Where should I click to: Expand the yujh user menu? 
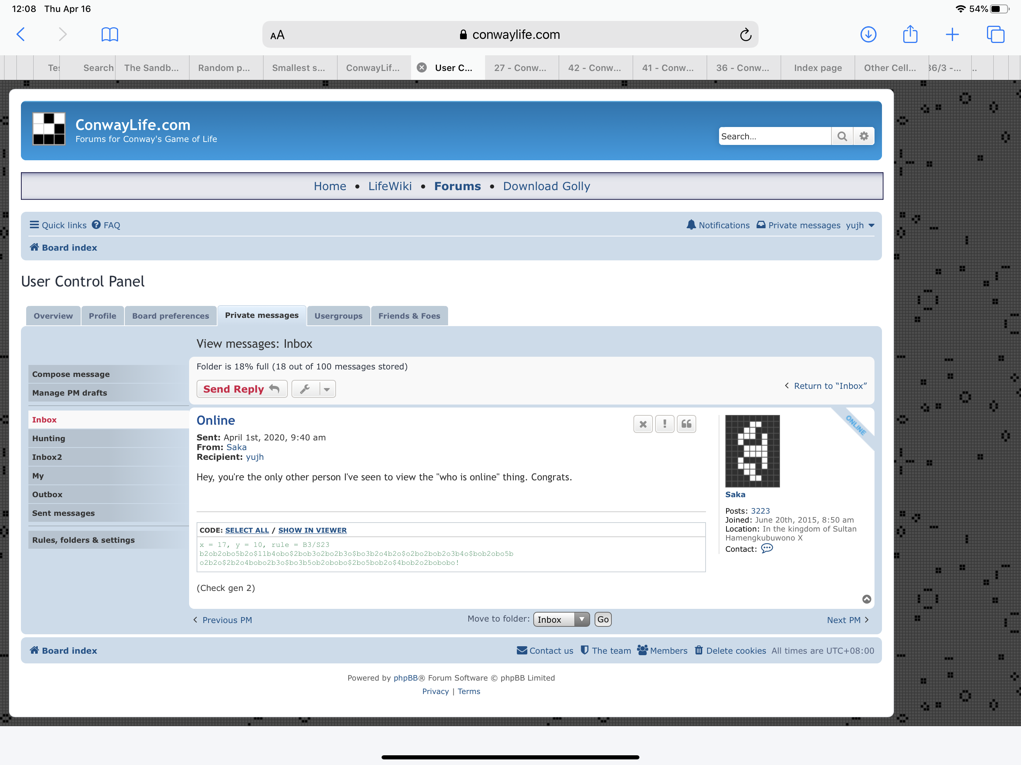pos(860,225)
